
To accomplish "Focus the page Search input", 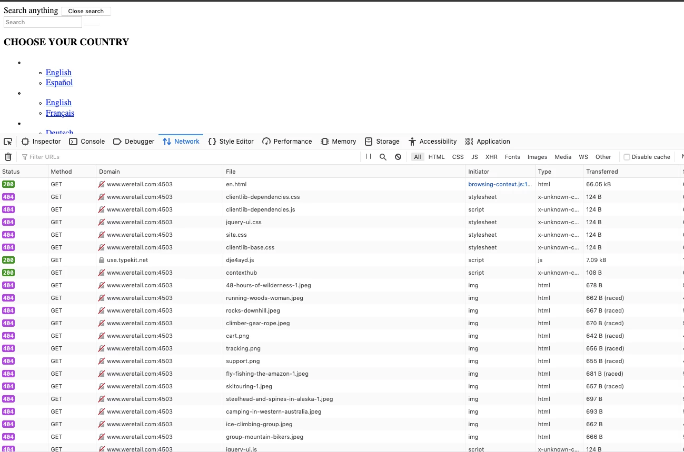I will (x=43, y=22).
